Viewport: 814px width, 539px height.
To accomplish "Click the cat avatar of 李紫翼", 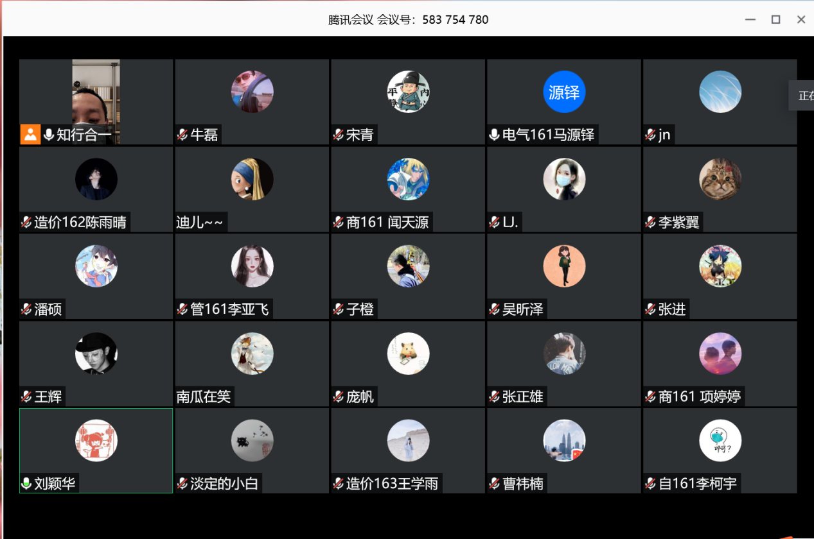I will [x=720, y=179].
